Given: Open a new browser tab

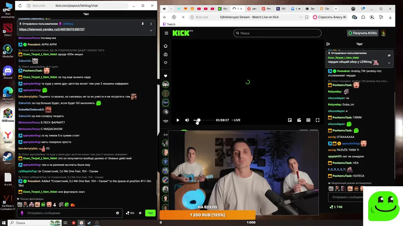Looking at the screenshot, I should pyautogui.click(x=336, y=9).
